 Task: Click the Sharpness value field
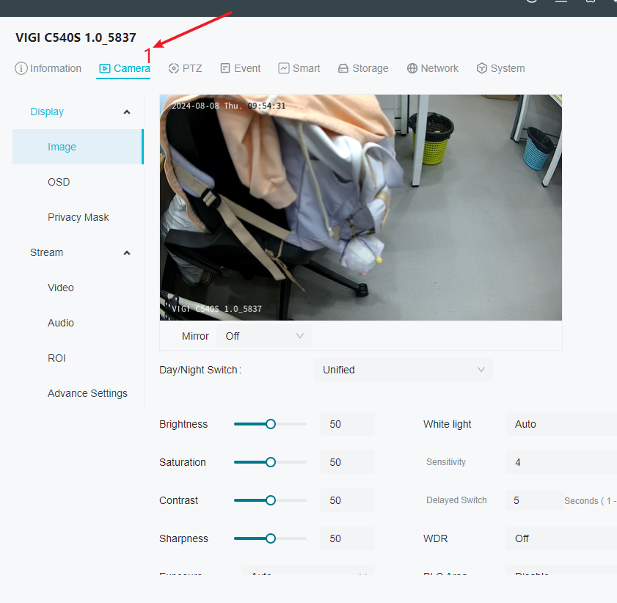click(x=347, y=538)
